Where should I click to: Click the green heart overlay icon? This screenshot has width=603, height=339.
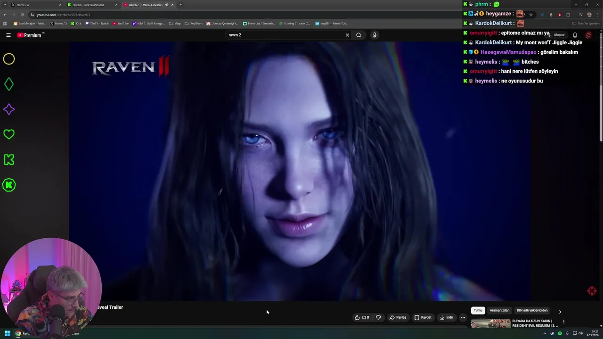click(9, 135)
